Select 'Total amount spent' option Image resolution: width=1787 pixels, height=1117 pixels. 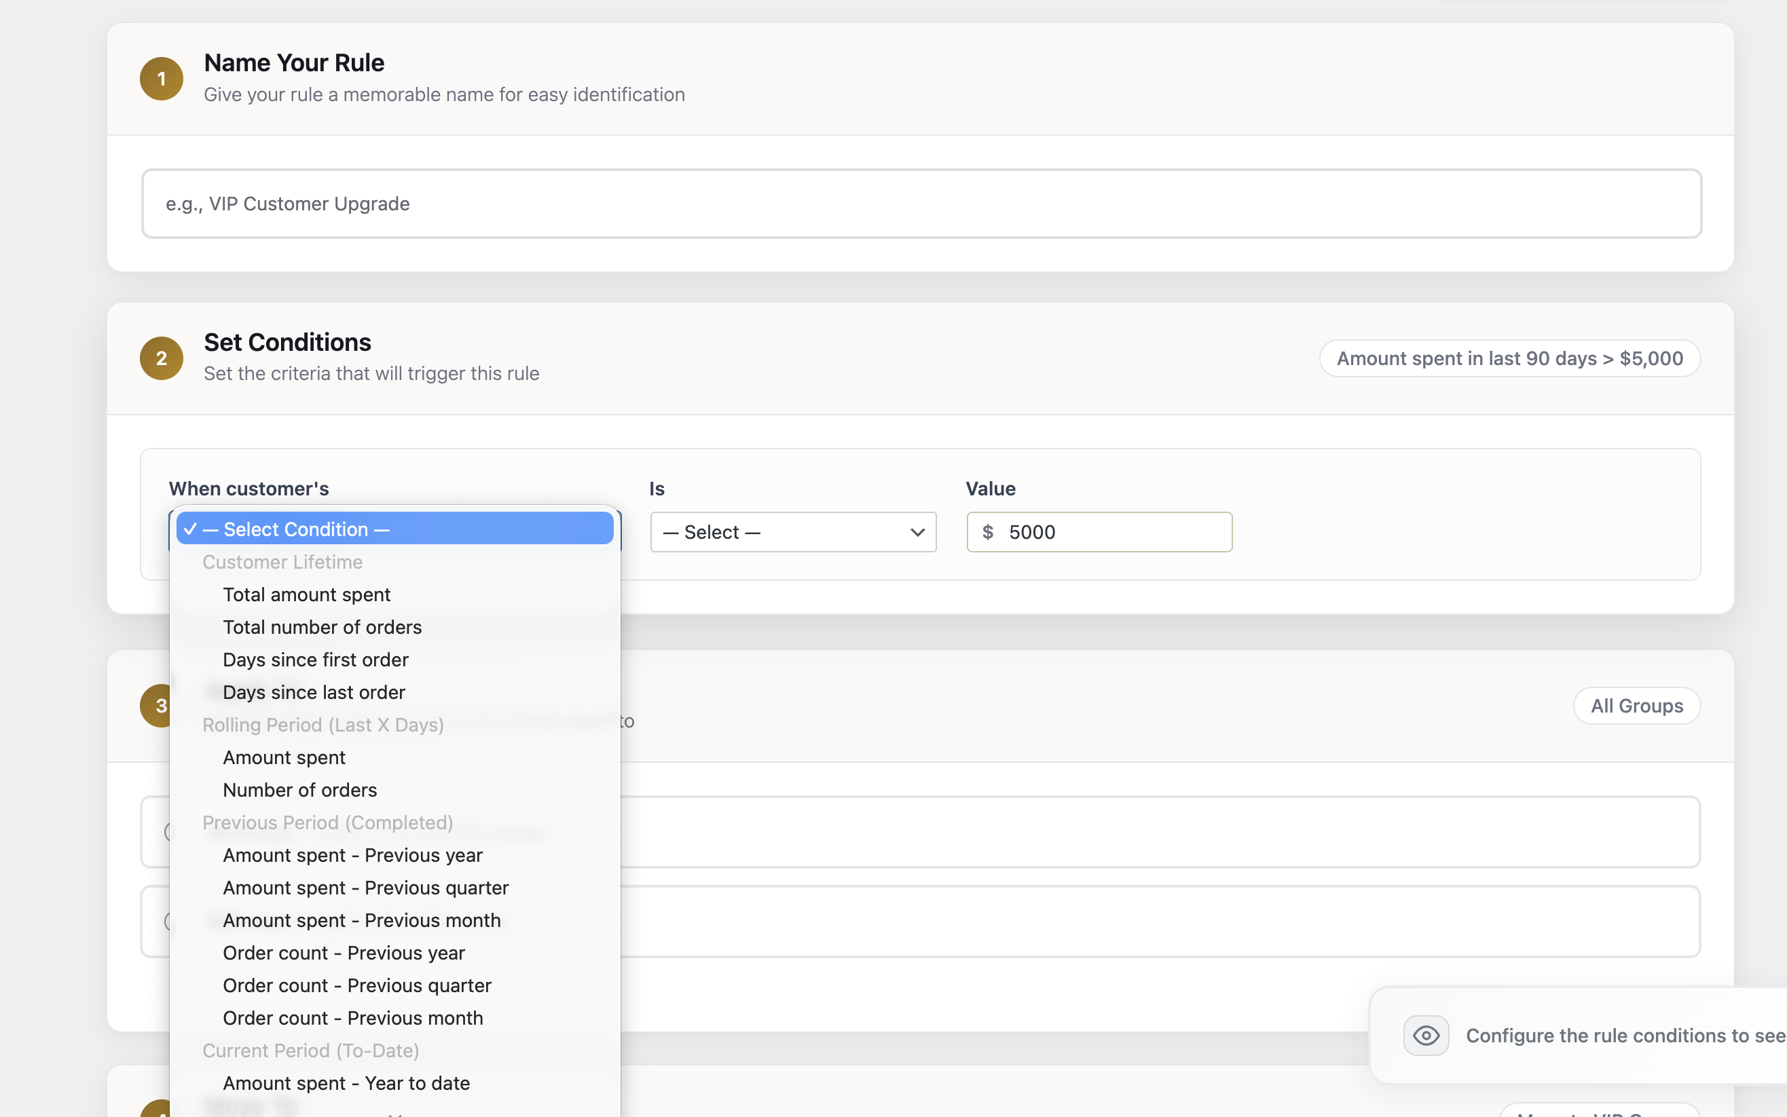[x=307, y=594]
